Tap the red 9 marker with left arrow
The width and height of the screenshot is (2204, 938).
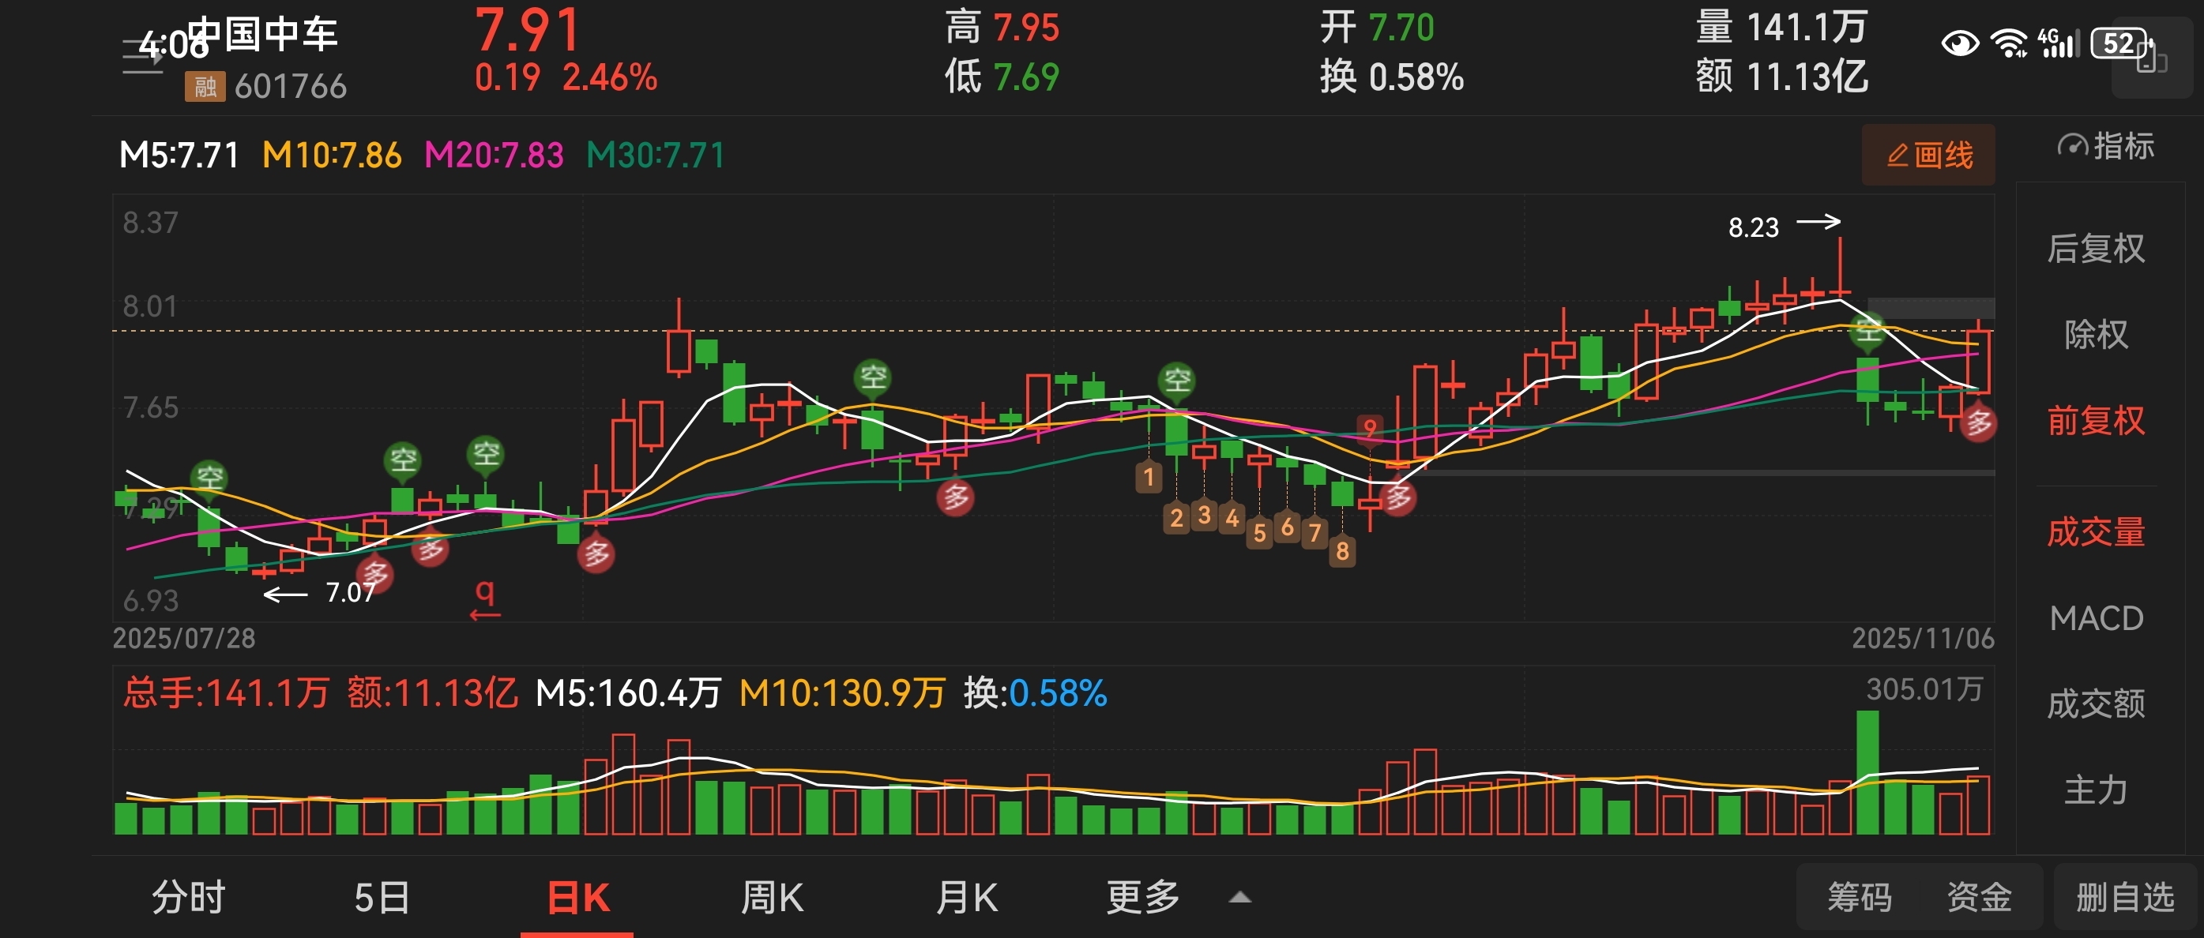pos(485,598)
